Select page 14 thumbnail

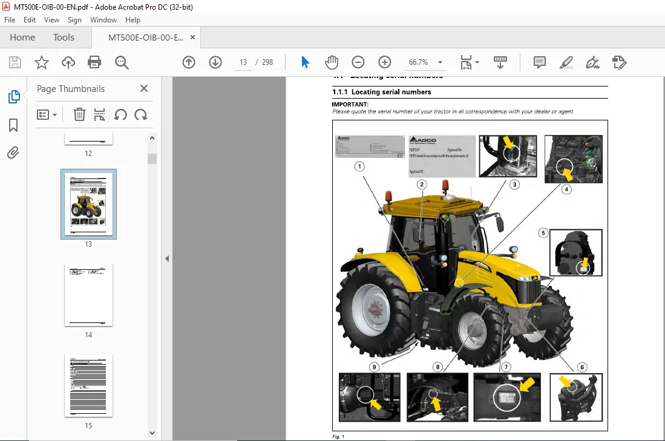click(88, 295)
